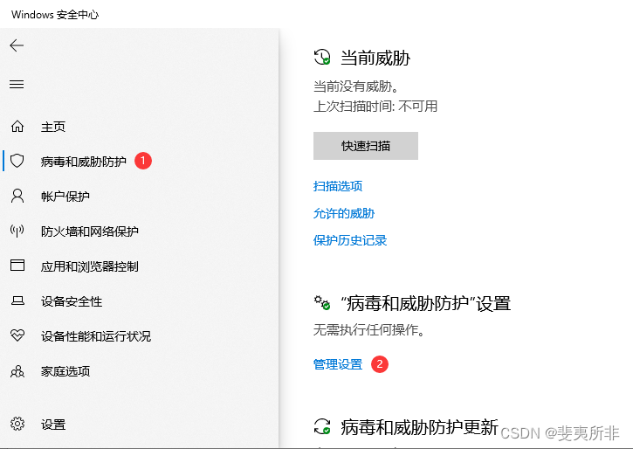Viewport: 633px width, 449px height.
Task: Click the 上次扫描时间: 不可用 text
Action: click(375, 107)
